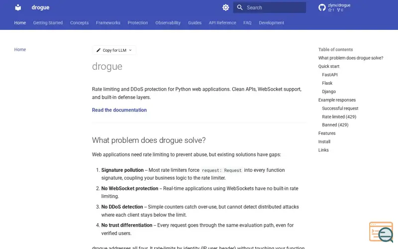Jump to Features in contents
The height and width of the screenshot is (249, 398).
click(327, 133)
